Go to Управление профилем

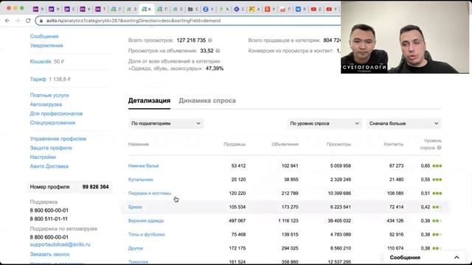click(x=58, y=139)
